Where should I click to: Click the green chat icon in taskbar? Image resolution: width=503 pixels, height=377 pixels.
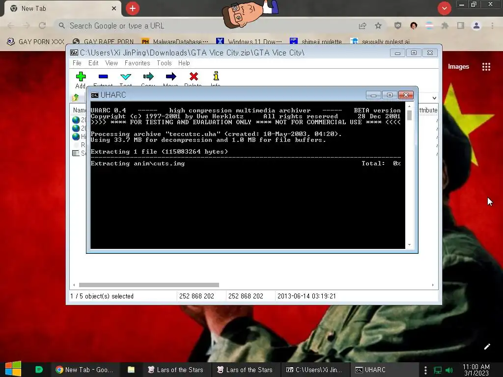(x=39, y=370)
